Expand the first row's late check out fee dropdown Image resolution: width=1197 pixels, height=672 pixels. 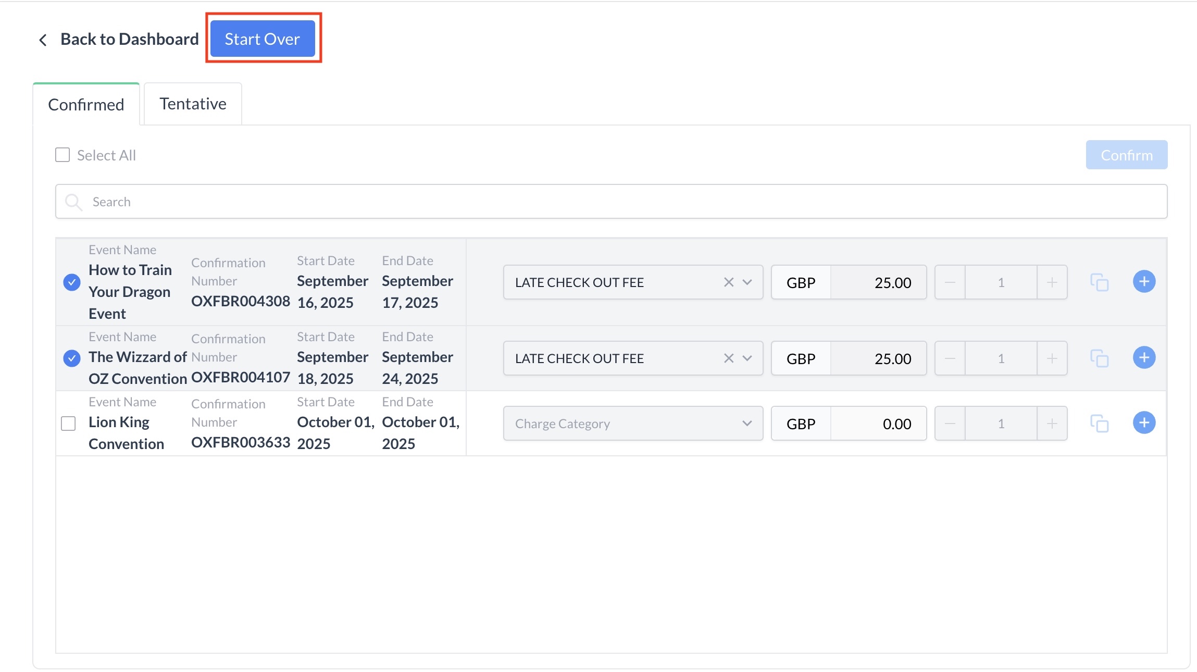click(x=747, y=282)
